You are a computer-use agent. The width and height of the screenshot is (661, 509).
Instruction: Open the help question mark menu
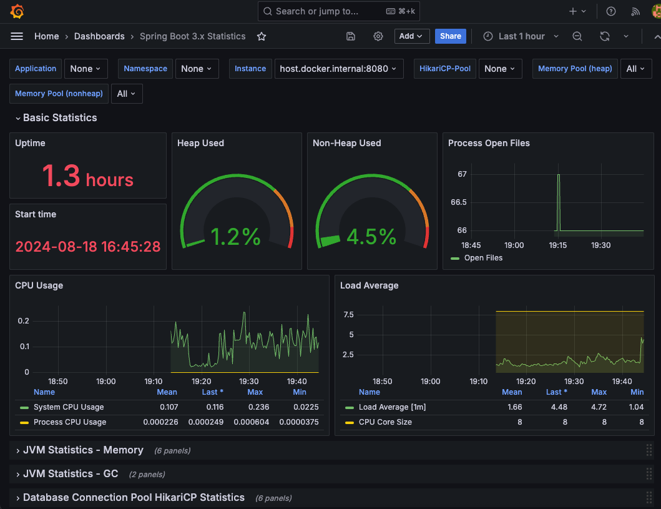point(611,11)
